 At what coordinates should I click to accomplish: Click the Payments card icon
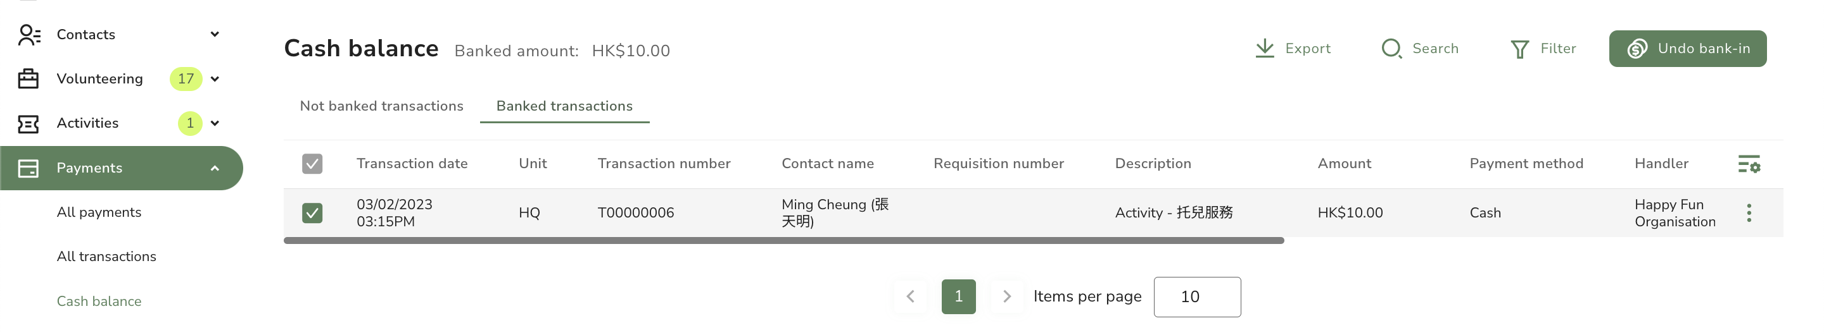tap(28, 168)
